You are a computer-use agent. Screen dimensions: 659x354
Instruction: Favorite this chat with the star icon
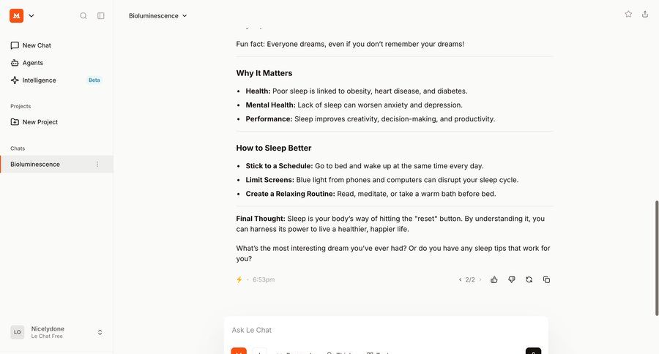pos(628,14)
